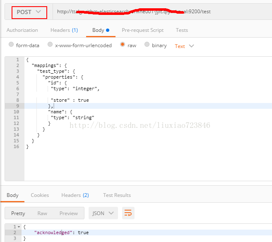Image resolution: width=272 pixels, height=242 pixels.
Task: Open the response Headers (2) tab
Action: click(x=75, y=195)
